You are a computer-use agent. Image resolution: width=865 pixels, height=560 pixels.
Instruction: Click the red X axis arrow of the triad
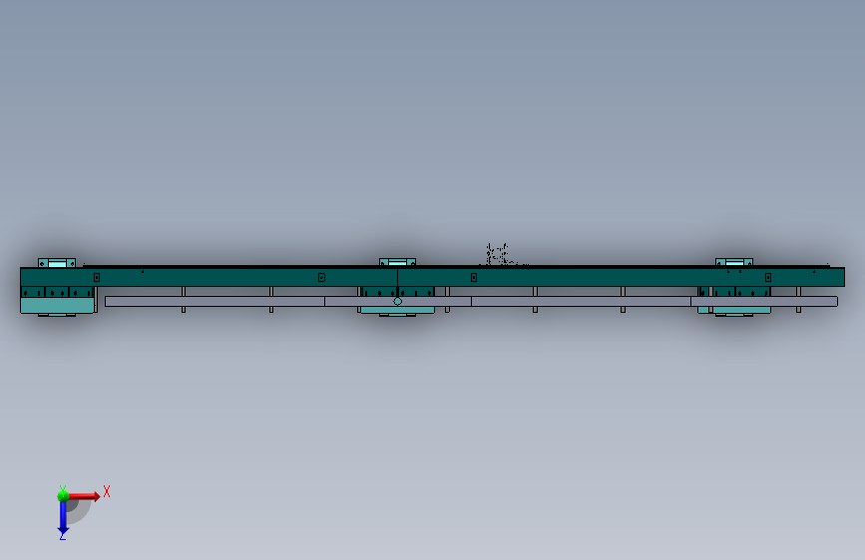85,496
